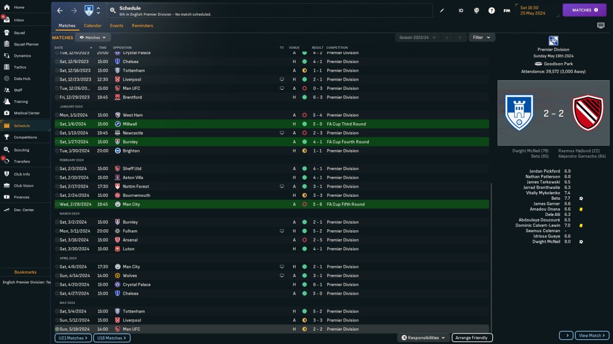
Task: Click the FM logo icon
Action: coord(507,11)
